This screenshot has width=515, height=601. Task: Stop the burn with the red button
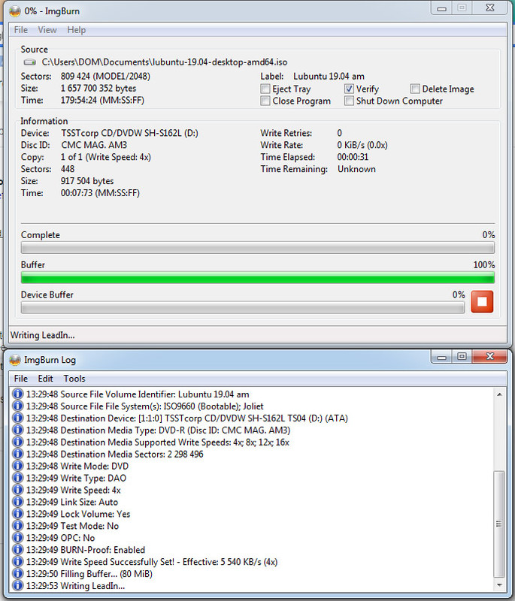point(482,302)
